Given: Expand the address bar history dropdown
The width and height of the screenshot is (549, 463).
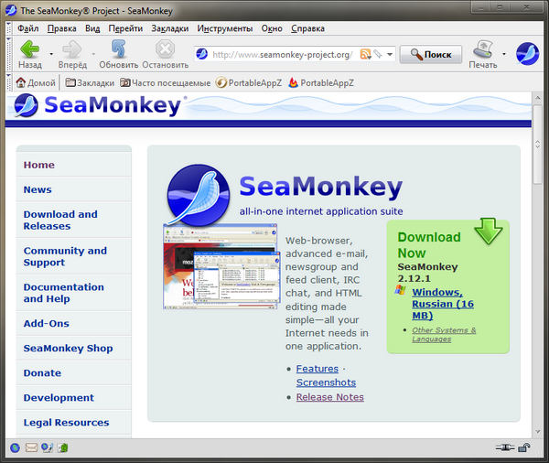Looking at the screenshot, I should point(390,54).
